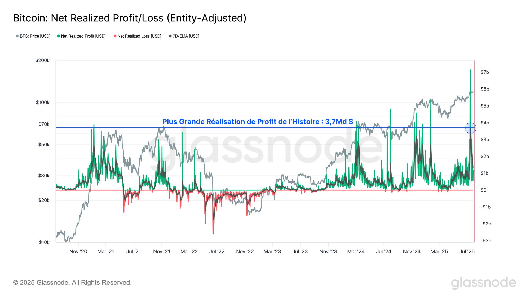Image resolution: width=530 pixels, height=298 pixels.
Task: Click the $7b right axis label
Action: click(485, 72)
